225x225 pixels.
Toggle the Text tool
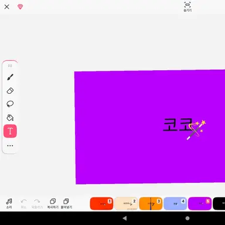(x=10, y=131)
